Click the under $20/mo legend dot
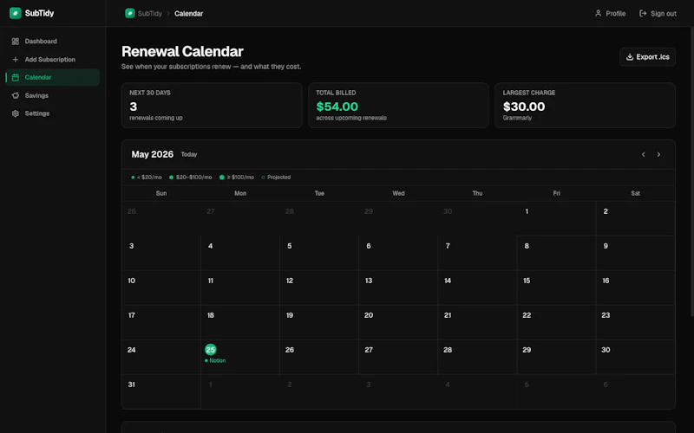 click(133, 178)
